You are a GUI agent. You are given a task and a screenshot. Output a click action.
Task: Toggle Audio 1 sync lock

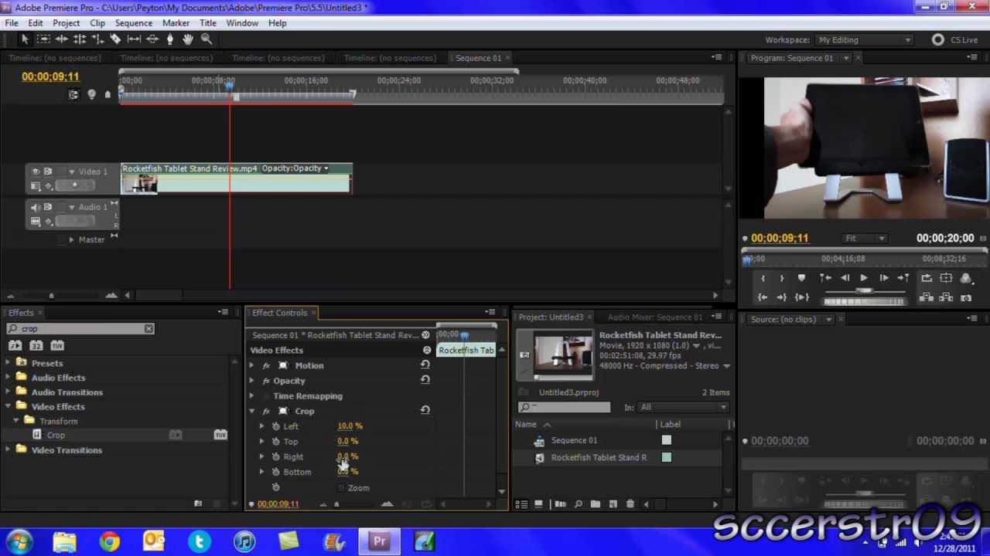point(48,207)
